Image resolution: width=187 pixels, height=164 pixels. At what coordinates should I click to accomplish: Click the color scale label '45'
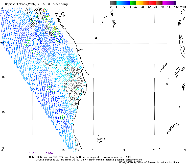click(x=169, y=7)
